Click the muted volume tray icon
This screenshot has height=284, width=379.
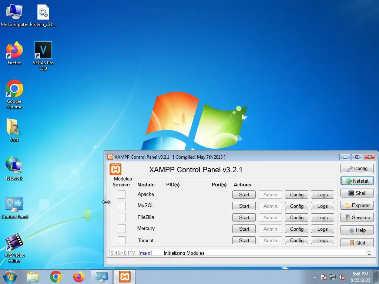(x=342, y=277)
